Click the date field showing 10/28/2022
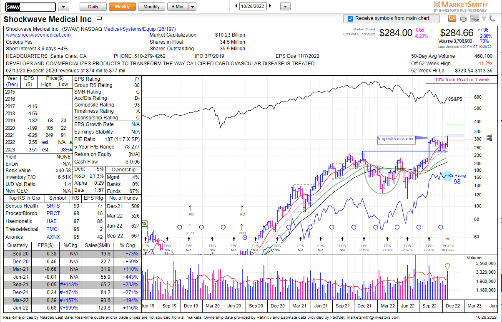This screenshot has width=502, height=322. click(x=253, y=6)
